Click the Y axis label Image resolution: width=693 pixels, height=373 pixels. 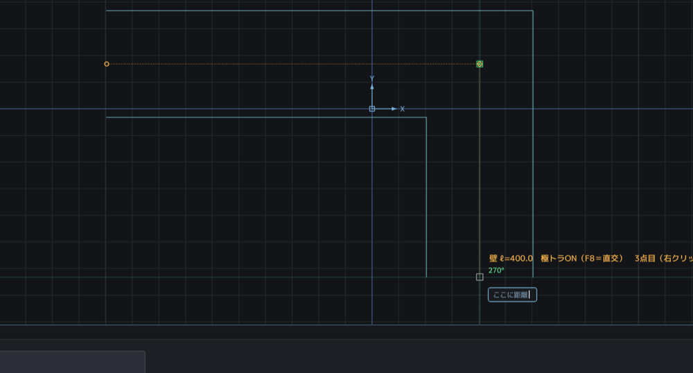372,78
